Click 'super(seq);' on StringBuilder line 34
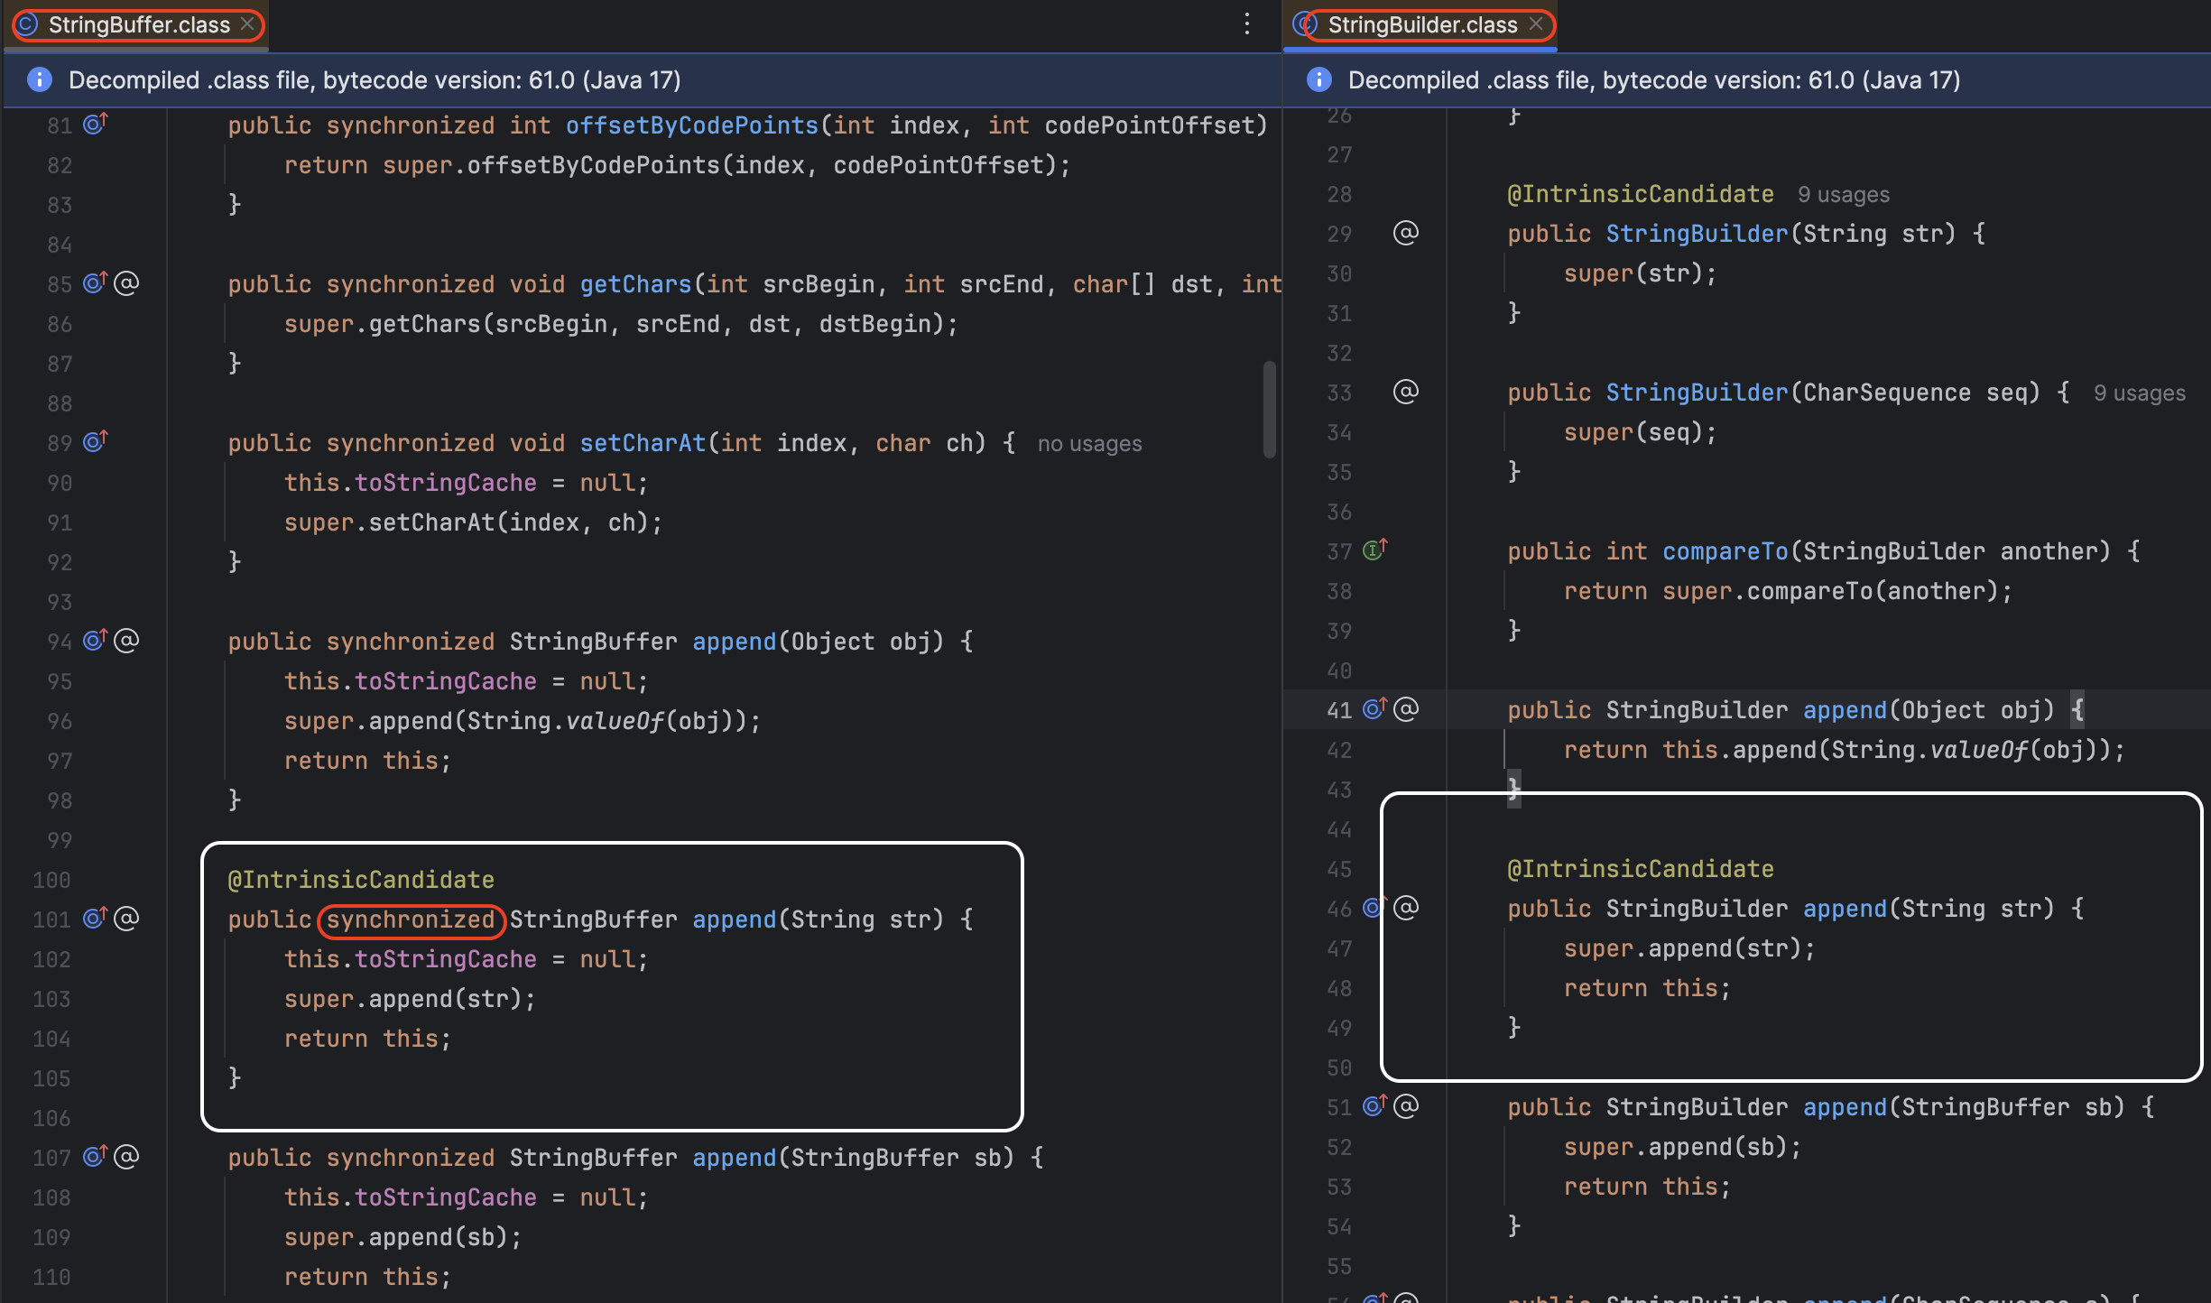The width and height of the screenshot is (2211, 1303). click(1640, 432)
